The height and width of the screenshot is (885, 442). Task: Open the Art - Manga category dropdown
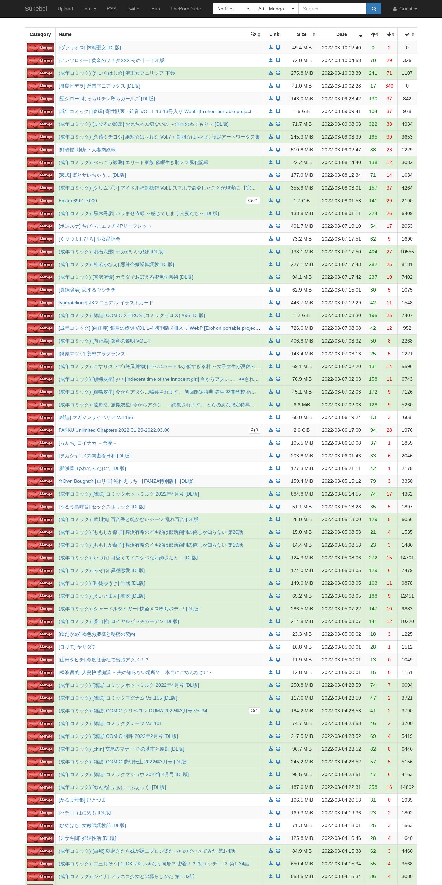coord(276,9)
